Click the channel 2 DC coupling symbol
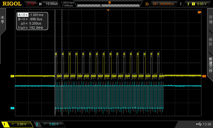Viewport: 213px width, 128px height. (x=45, y=124)
